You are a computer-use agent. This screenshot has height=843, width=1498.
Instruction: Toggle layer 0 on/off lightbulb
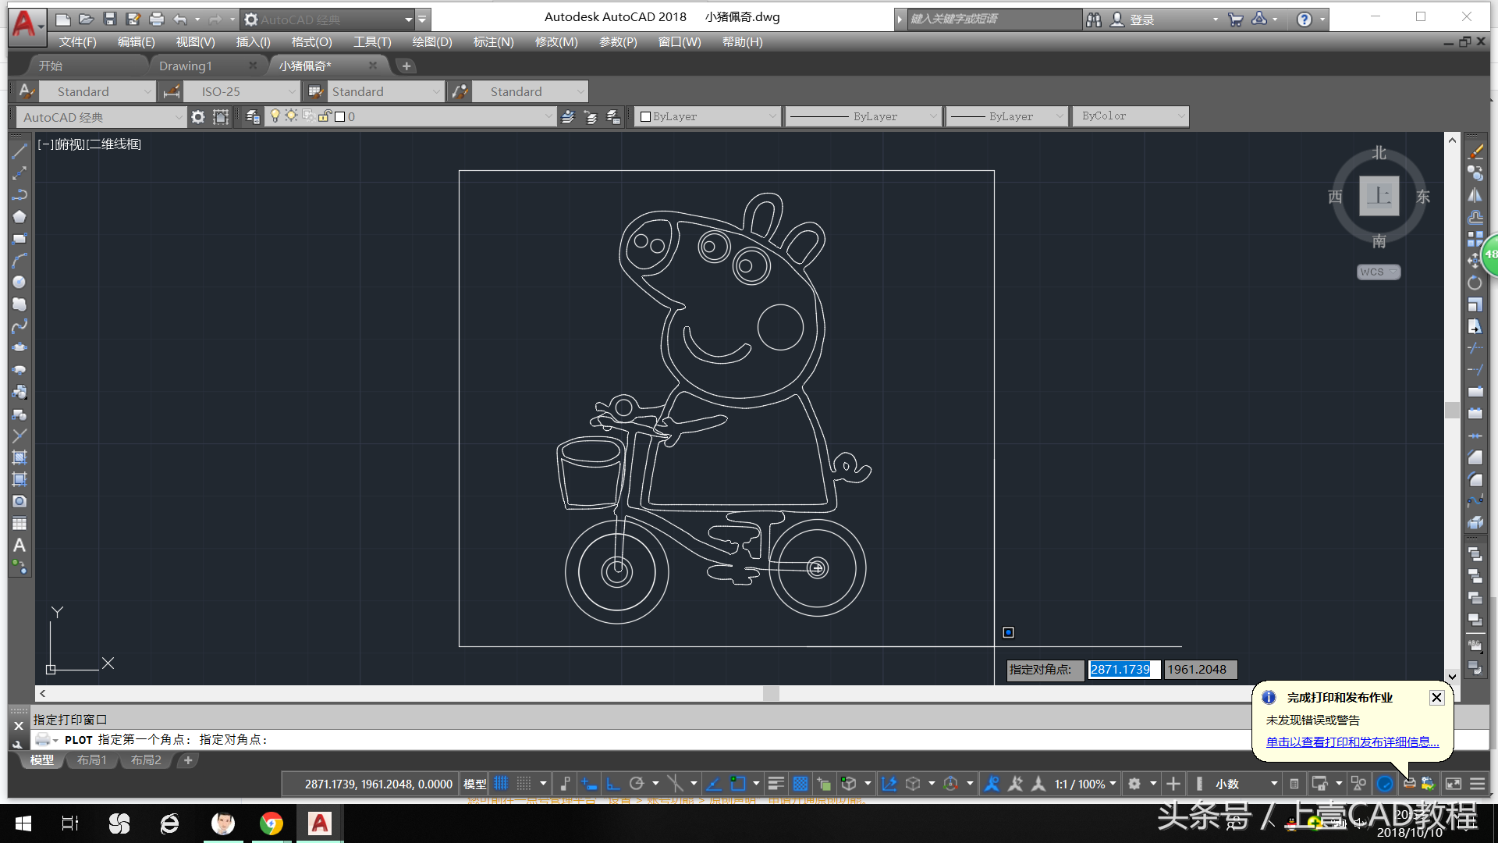[275, 116]
